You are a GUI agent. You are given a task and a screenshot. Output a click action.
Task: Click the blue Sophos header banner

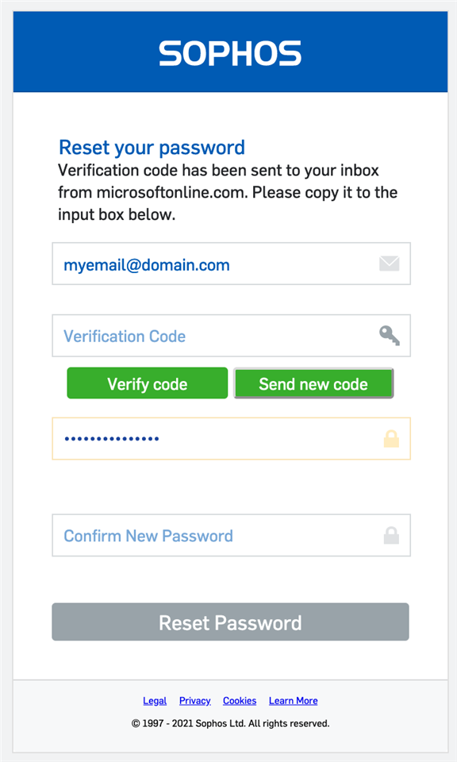tap(230, 52)
